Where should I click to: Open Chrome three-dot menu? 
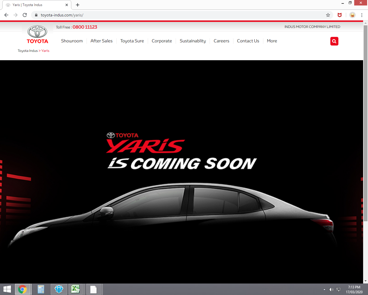[362, 15]
